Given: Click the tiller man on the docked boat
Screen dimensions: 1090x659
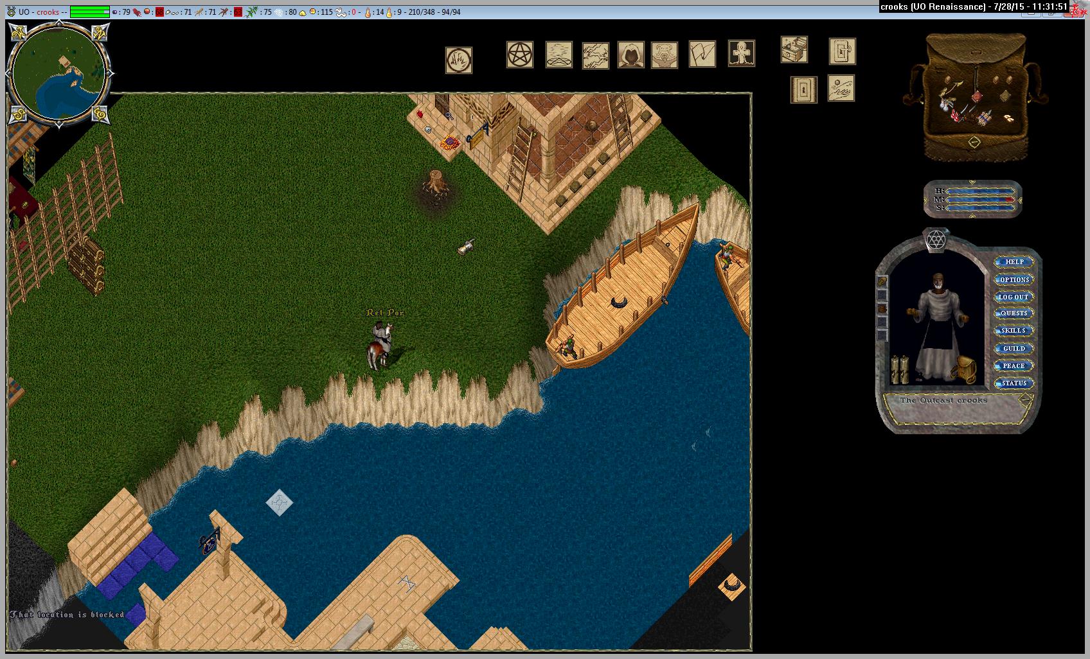Looking at the screenshot, I should 728,258.
